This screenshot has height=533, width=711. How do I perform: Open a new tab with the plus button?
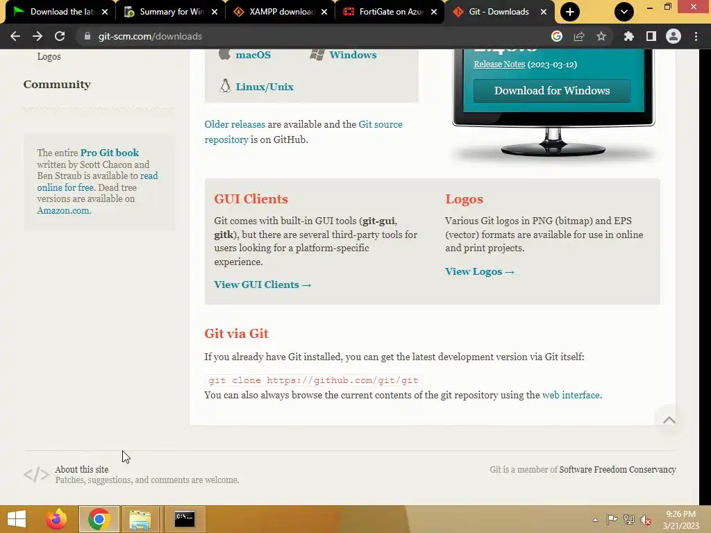click(570, 12)
